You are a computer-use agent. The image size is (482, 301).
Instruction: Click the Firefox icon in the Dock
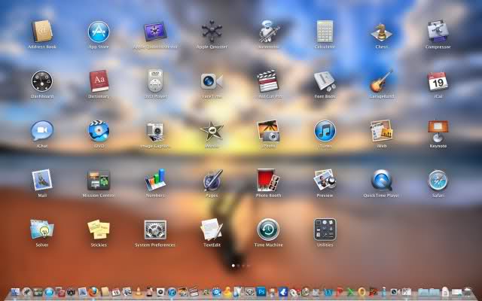(93, 292)
